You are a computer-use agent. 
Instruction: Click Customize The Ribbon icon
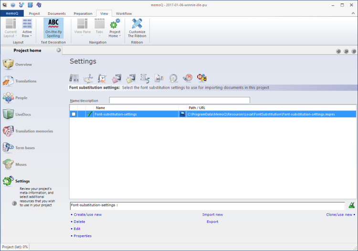coord(137,28)
